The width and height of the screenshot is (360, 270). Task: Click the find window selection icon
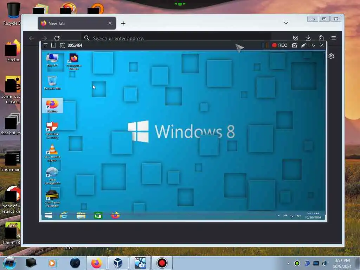[62, 45]
